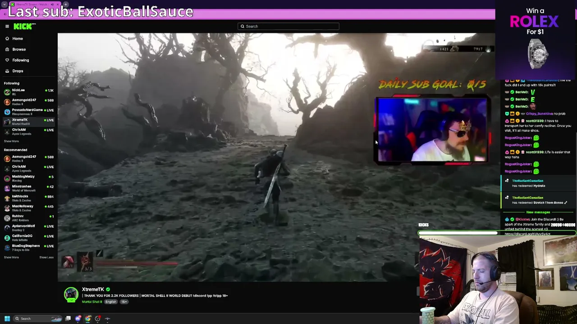Open MaddogMetzy channel avatar

[x=7, y=178]
